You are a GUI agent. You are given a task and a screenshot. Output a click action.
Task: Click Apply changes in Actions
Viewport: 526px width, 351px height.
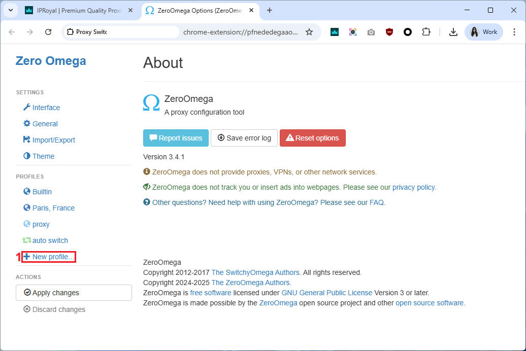(74, 293)
